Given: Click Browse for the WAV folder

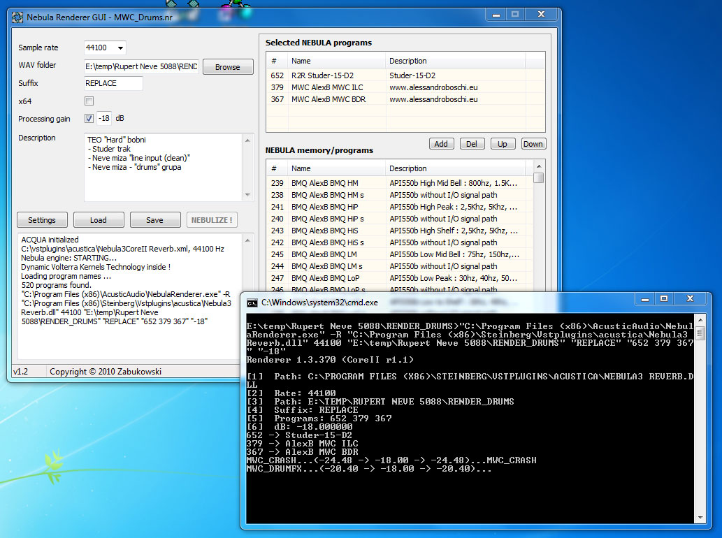Looking at the screenshot, I should 227,67.
